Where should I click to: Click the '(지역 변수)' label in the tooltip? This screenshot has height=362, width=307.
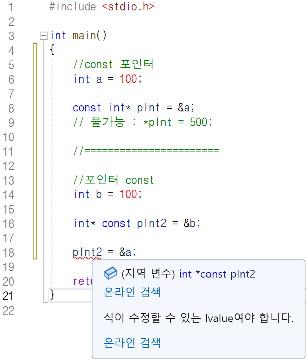[x=148, y=274]
